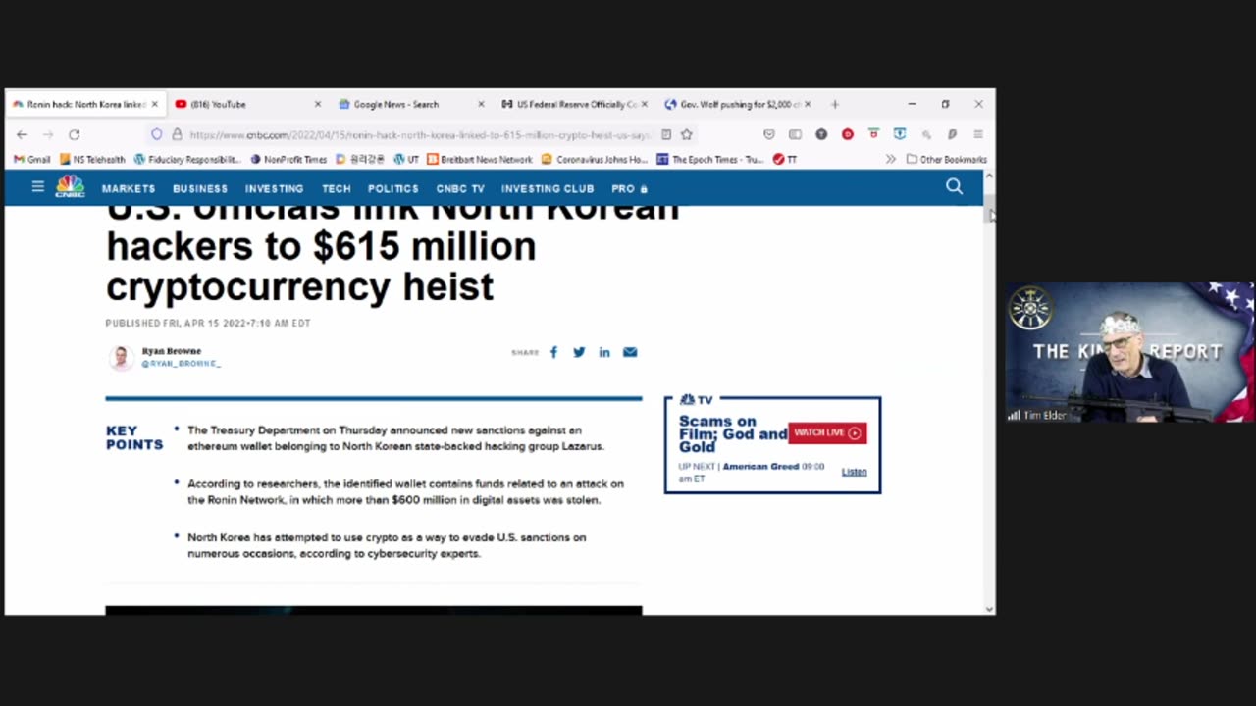
Task: Show more bookmarks chevron
Action: pyautogui.click(x=890, y=159)
